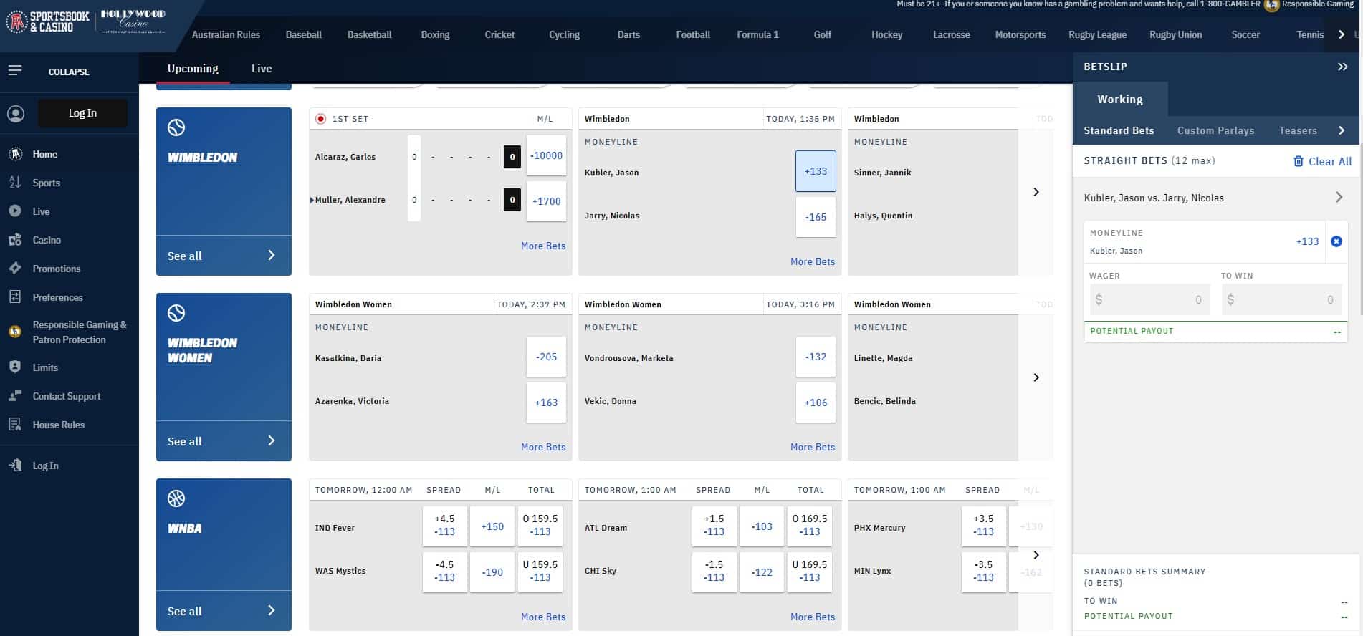The height and width of the screenshot is (636, 1363).
Task: Open the Custom Parlays tab
Action: 1215,130
